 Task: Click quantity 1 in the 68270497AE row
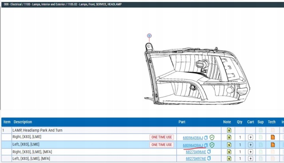point(240,159)
